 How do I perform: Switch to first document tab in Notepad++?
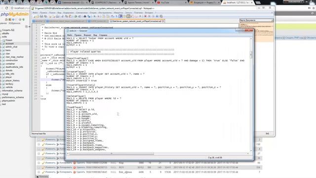39,21
